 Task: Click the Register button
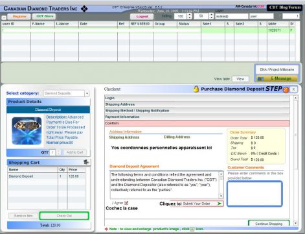[x=19, y=16]
